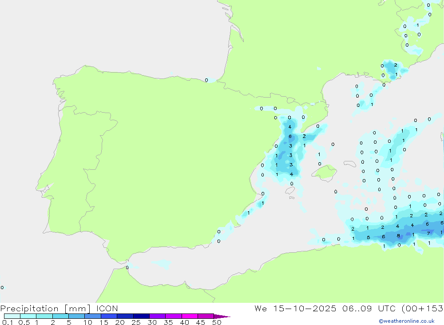Click the precipitation value "7" on the map

pyautogui.click(x=428, y=233)
